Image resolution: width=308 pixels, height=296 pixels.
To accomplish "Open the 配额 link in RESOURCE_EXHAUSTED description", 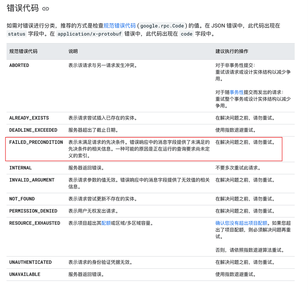I will (106, 223).
